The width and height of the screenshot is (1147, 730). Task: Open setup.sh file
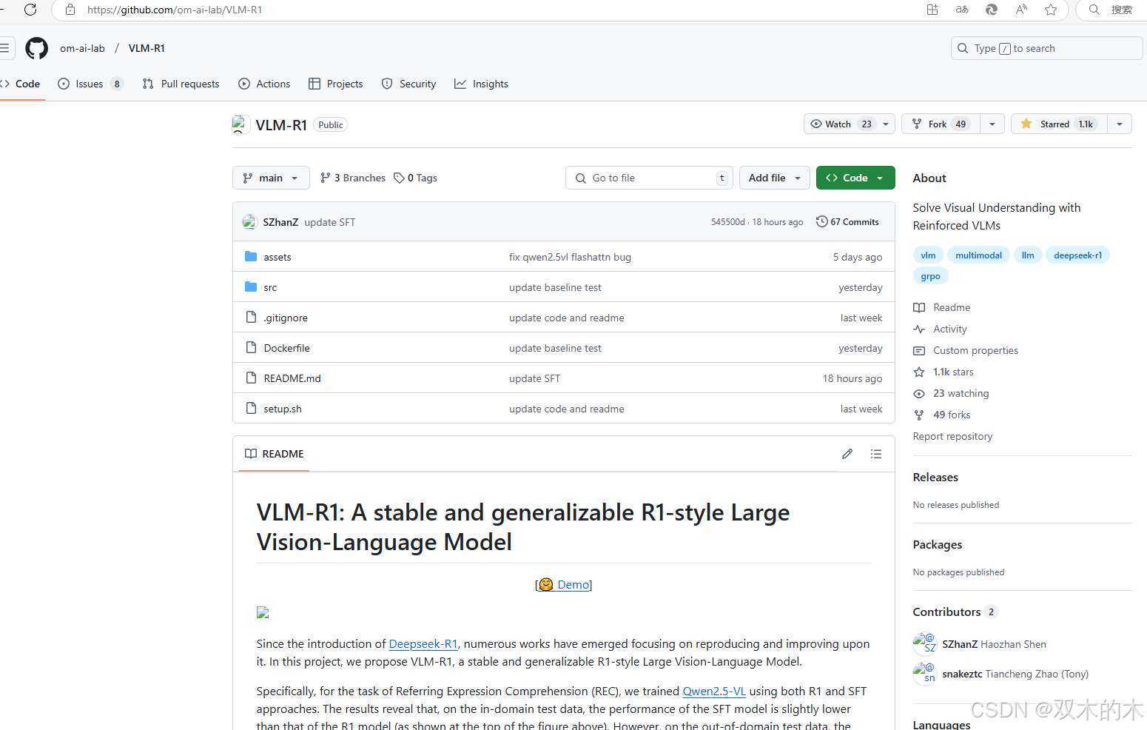coord(283,409)
